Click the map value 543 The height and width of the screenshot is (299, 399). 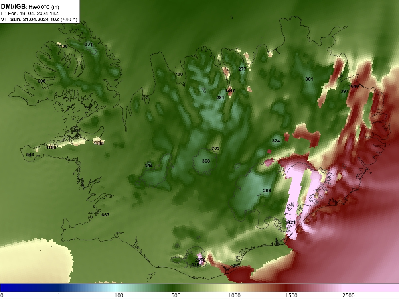(30, 155)
